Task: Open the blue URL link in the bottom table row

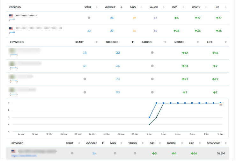Action: click(24, 156)
